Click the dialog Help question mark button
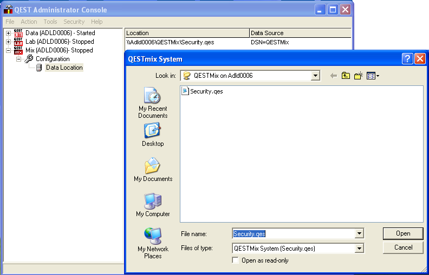429x275 pixels. coord(408,59)
